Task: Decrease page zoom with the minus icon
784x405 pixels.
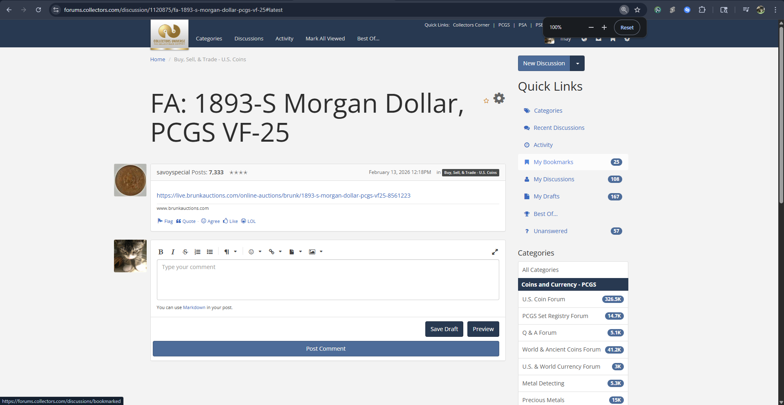Action: click(591, 27)
